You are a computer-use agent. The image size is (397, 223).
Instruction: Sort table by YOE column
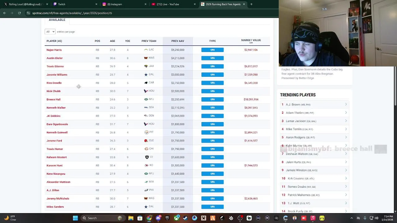[127, 41]
